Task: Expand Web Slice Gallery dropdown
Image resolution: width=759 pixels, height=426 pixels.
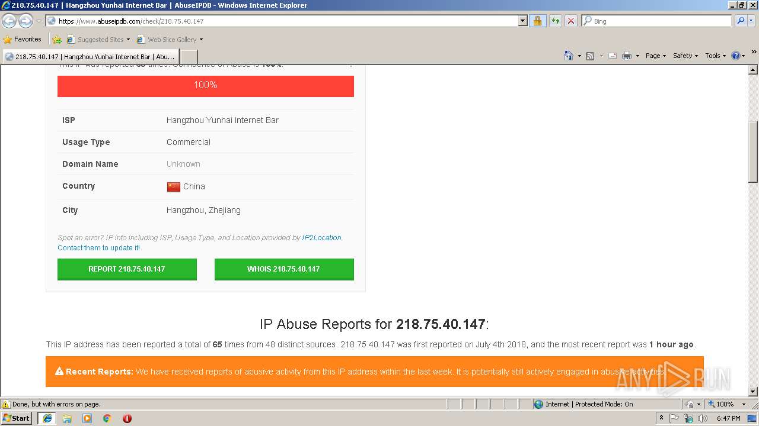Action: click(201, 40)
